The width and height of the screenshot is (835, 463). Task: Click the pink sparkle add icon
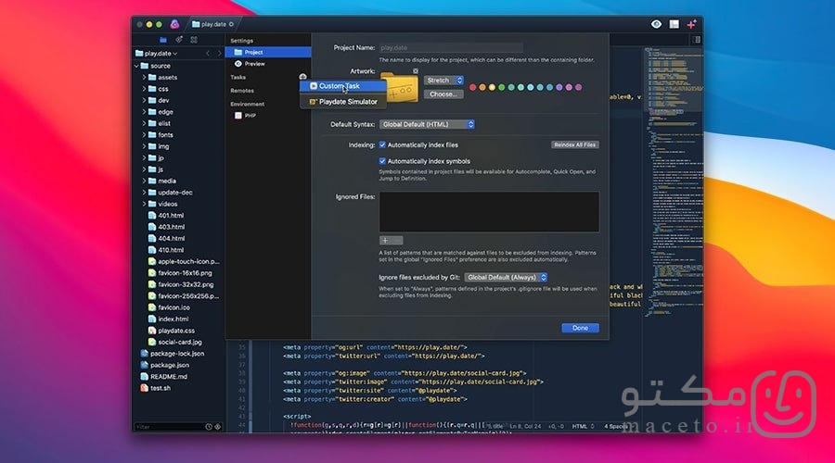click(691, 24)
